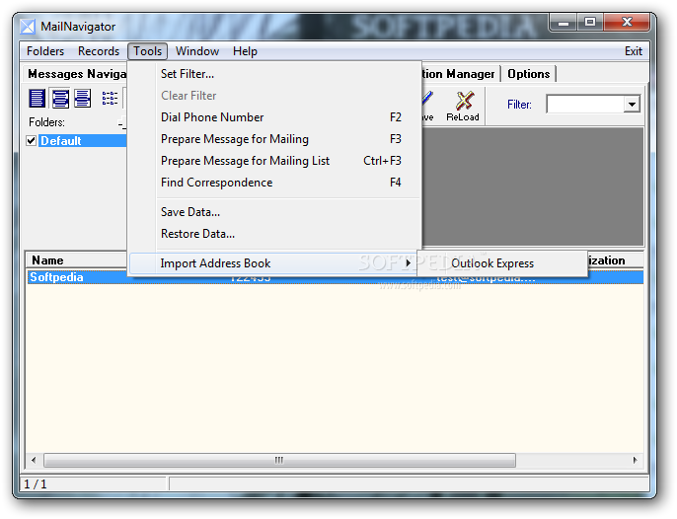The height and width of the screenshot is (519, 677).
Task: Click Exit in the menu bar
Action: point(633,51)
